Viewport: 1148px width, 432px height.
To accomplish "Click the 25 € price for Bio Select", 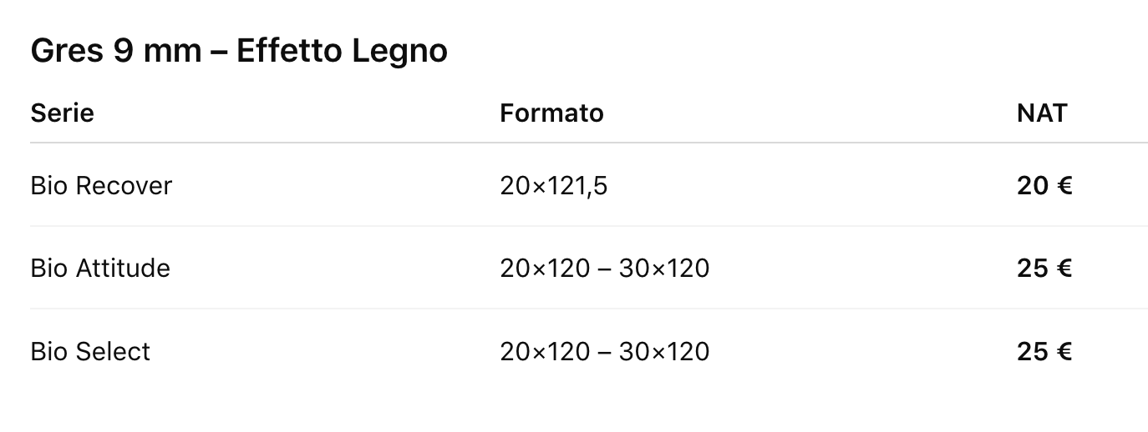I will [x=1044, y=351].
